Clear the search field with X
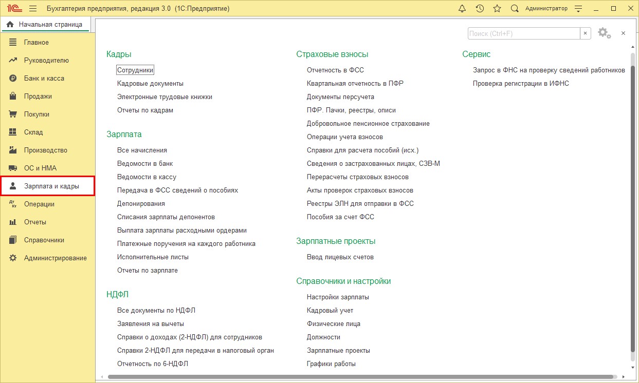639x383 pixels. tap(586, 33)
